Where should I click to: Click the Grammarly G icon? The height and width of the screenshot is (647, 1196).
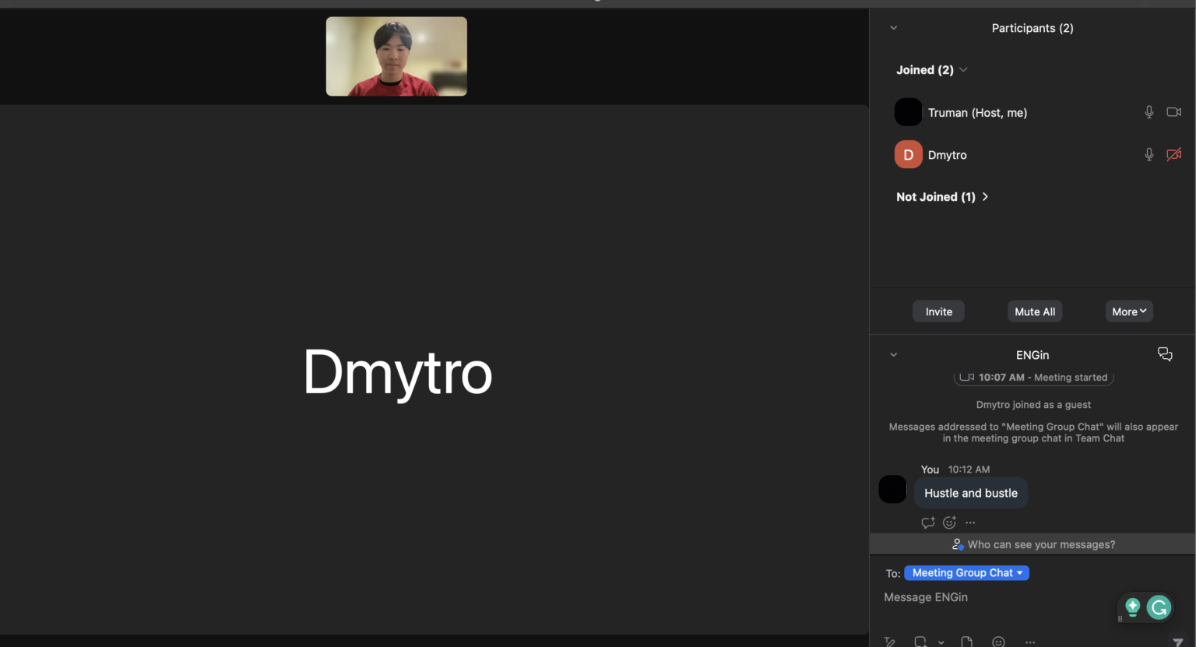pyautogui.click(x=1159, y=607)
